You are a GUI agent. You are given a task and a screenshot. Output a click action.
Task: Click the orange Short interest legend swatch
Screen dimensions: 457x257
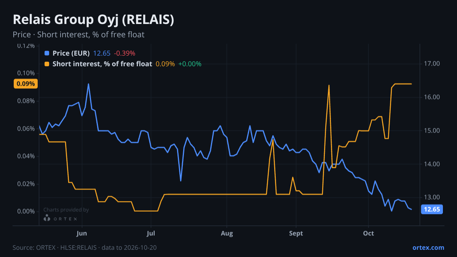(x=47, y=64)
